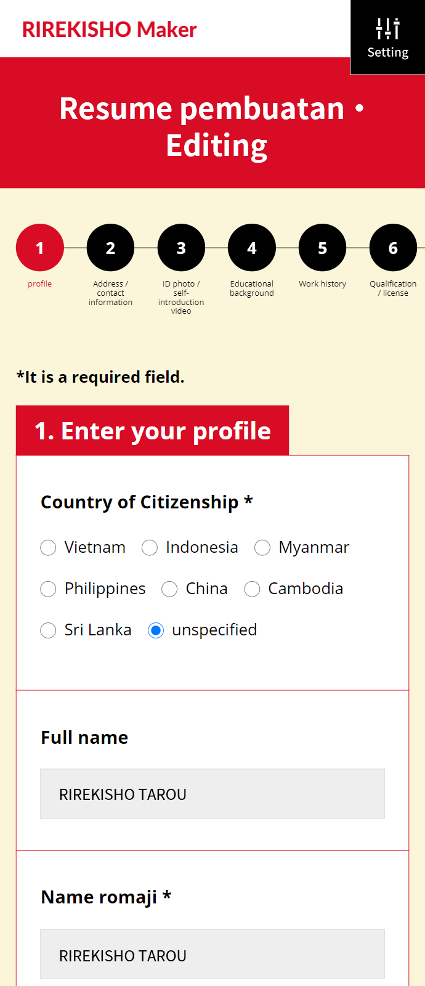Select China as citizenship
The height and width of the screenshot is (986, 425).
coord(169,589)
